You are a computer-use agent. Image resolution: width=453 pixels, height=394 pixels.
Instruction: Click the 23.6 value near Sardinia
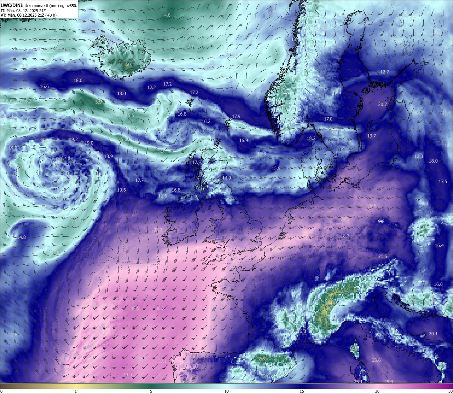click(376, 360)
